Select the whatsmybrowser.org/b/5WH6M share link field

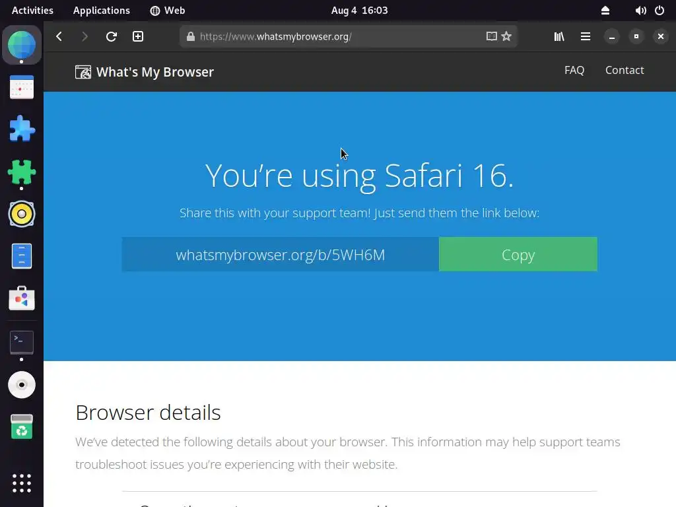(280, 254)
